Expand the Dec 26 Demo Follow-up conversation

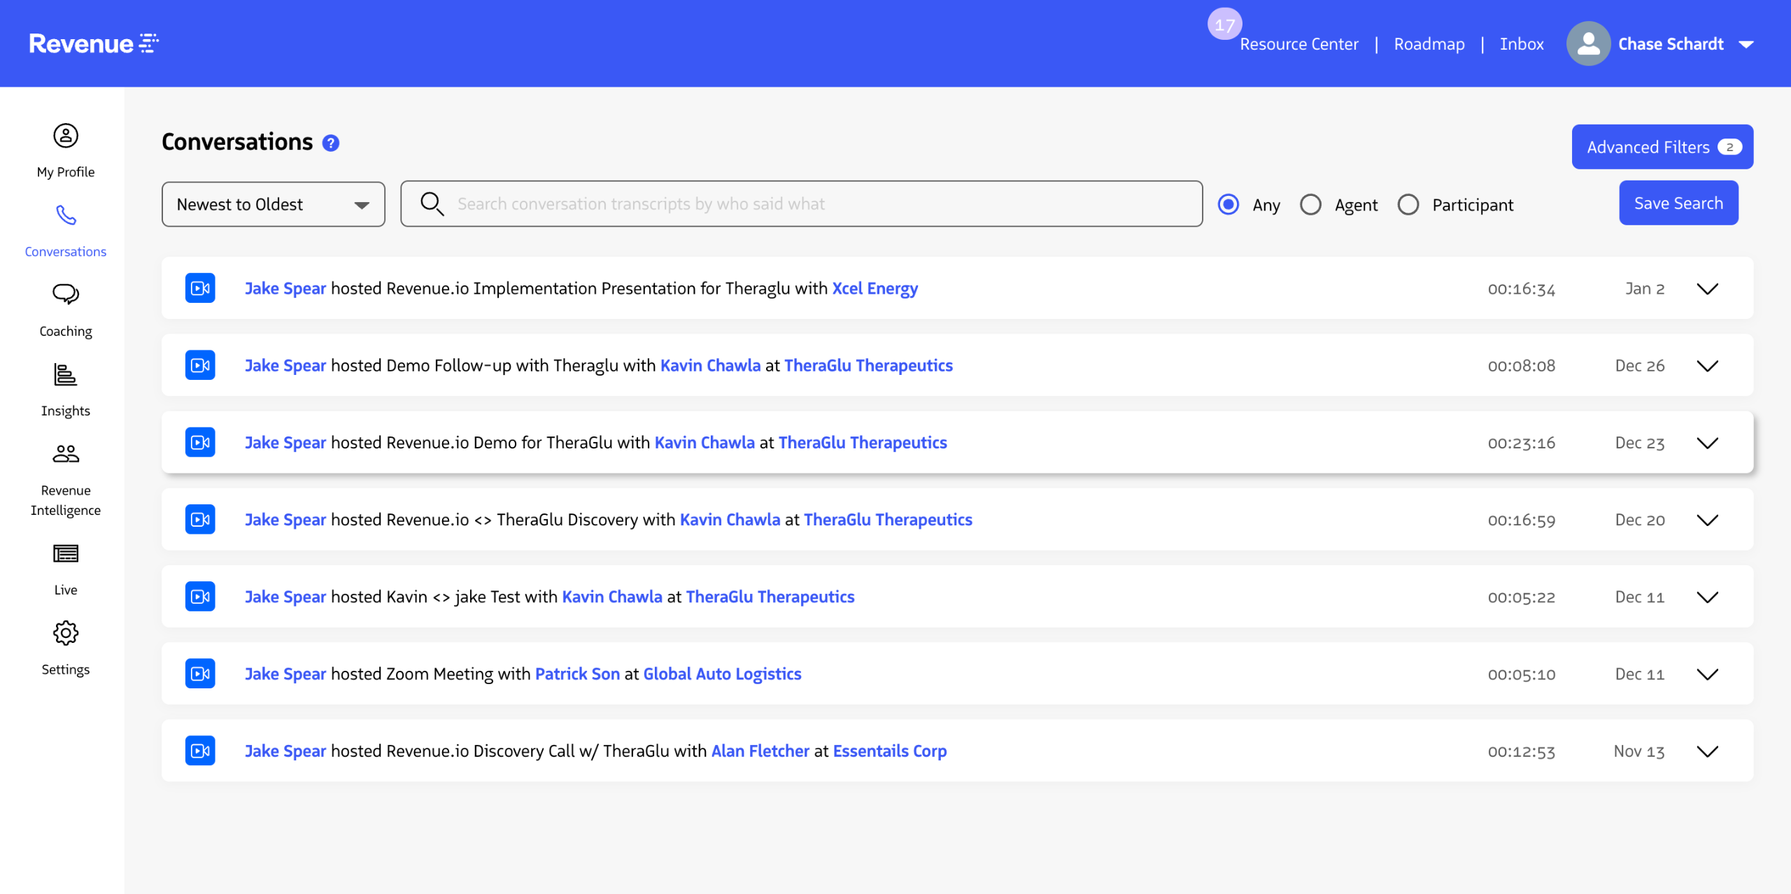pyautogui.click(x=1707, y=366)
